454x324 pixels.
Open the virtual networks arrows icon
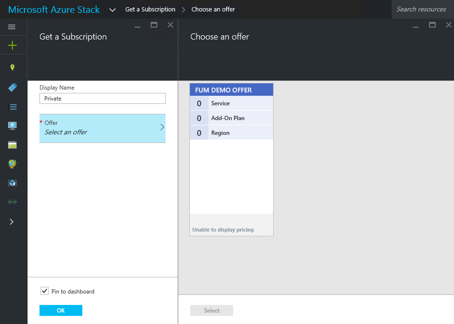12,202
